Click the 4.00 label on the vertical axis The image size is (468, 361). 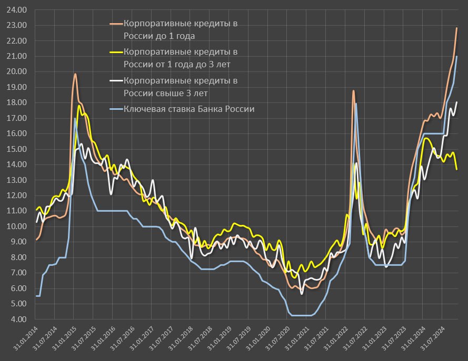pyautogui.click(x=19, y=319)
